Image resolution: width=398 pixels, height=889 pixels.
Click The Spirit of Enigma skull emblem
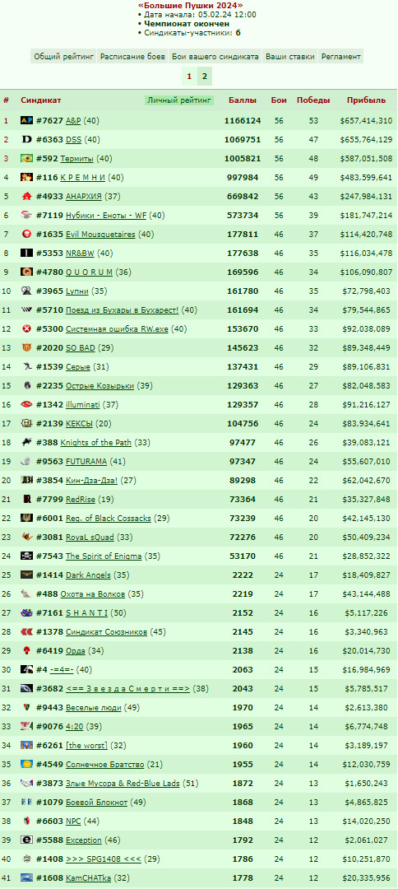(x=26, y=556)
